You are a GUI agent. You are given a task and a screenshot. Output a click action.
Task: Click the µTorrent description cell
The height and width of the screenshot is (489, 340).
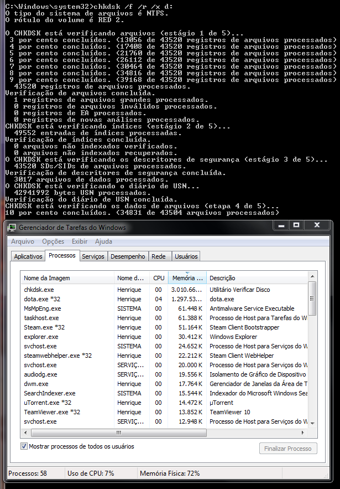[221, 403]
